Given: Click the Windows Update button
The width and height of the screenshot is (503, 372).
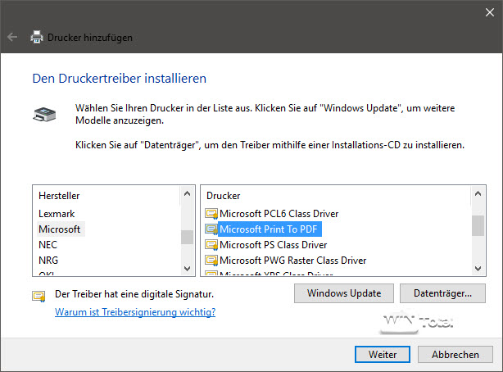Looking at the screenshot, I should (344, 293).
